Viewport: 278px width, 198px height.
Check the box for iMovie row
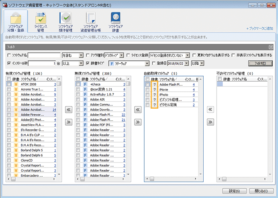[147, 89]
